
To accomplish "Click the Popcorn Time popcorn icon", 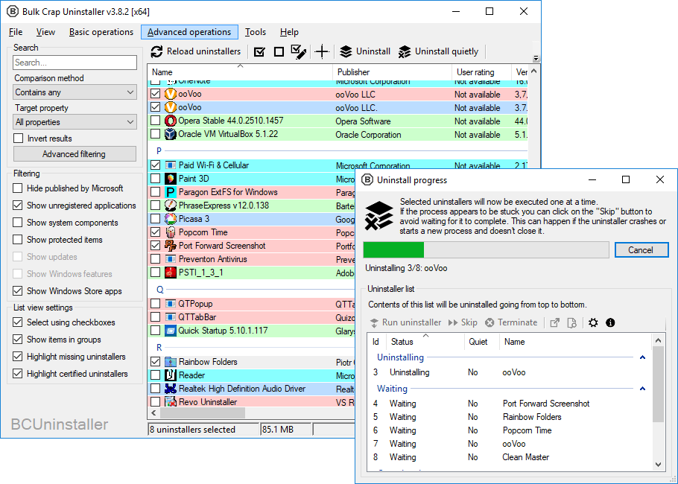I will click(171, 232).
